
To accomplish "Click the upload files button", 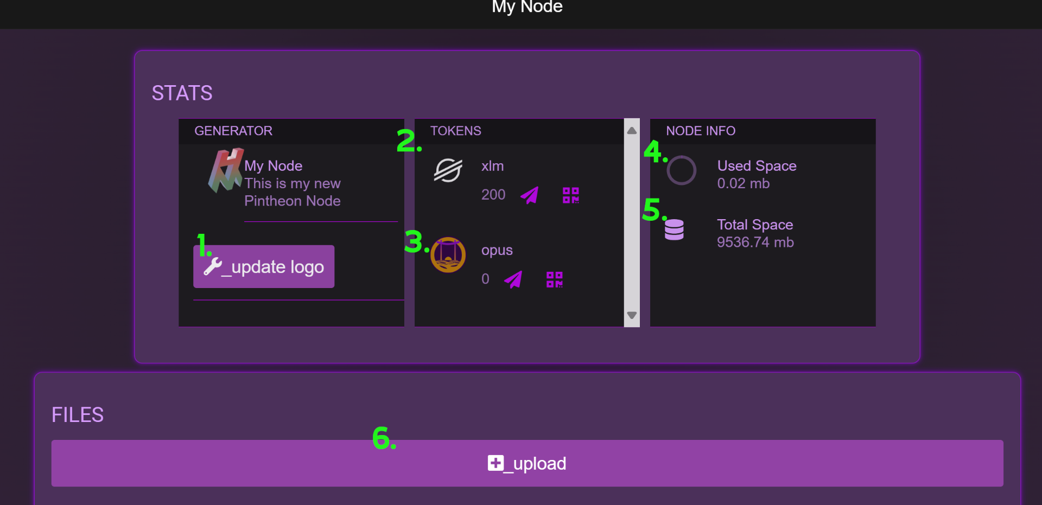I will coord(527,463).
